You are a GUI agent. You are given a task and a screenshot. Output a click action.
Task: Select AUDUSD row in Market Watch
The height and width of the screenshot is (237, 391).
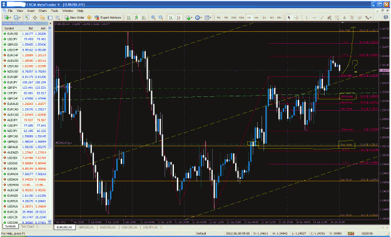[25, 61]
